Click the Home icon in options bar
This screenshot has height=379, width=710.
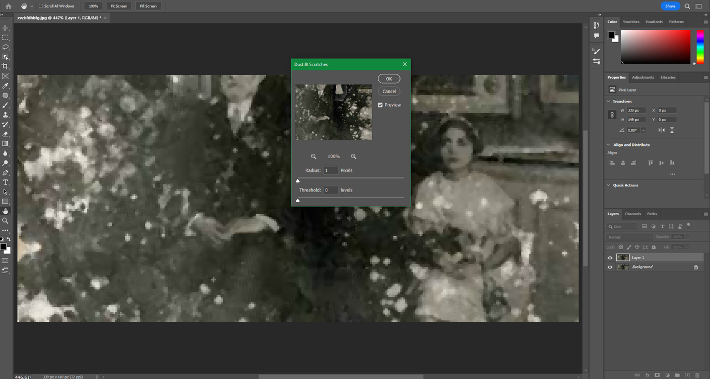pyautogui.click(x=8, y=6)
